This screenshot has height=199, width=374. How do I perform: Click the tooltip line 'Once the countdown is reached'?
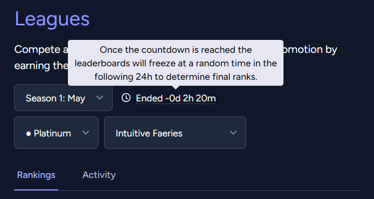[x=176, y=50]
